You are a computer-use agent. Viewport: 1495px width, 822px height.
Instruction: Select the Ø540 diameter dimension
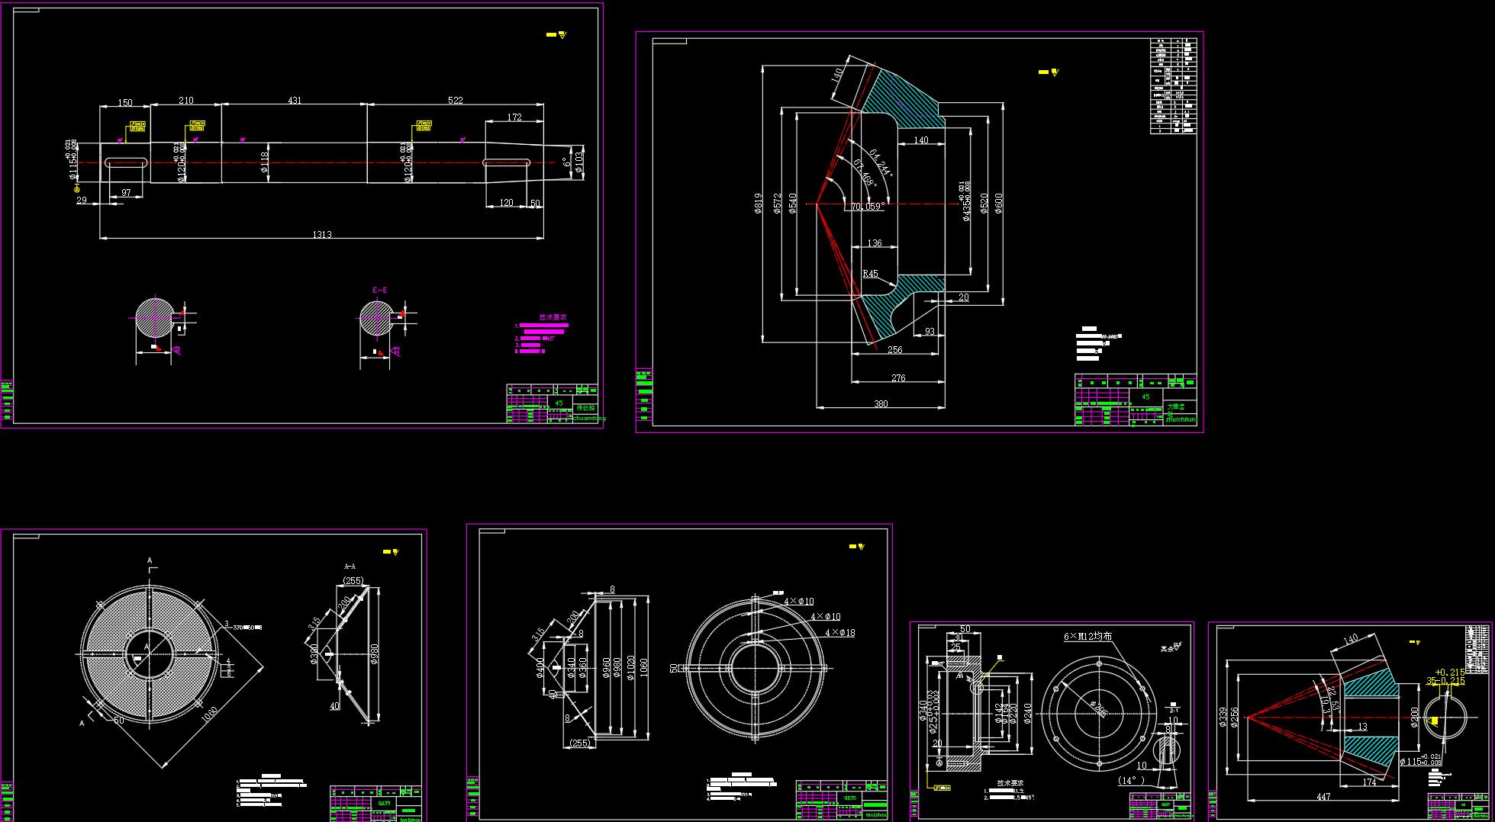click(792, 204)
